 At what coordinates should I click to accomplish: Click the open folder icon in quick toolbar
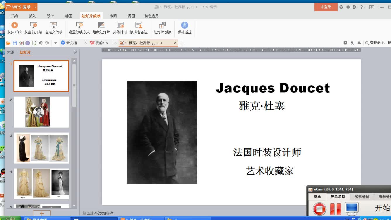[8, 43]
